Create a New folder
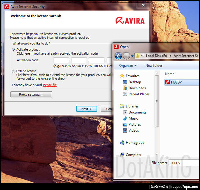200x190 pixels. (x=154, y=66)
